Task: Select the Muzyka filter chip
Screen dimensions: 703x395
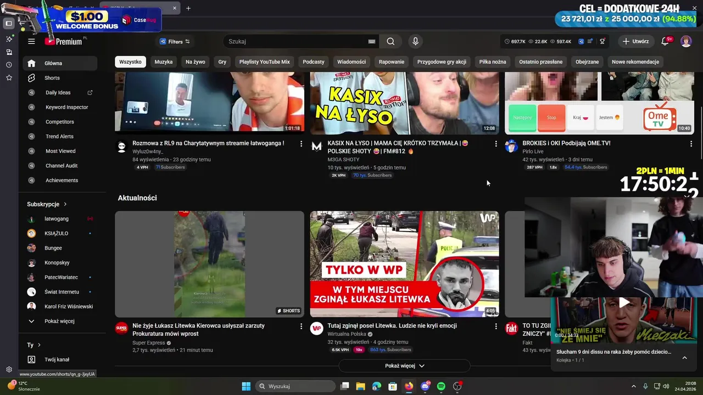Action: click(164, 62)
